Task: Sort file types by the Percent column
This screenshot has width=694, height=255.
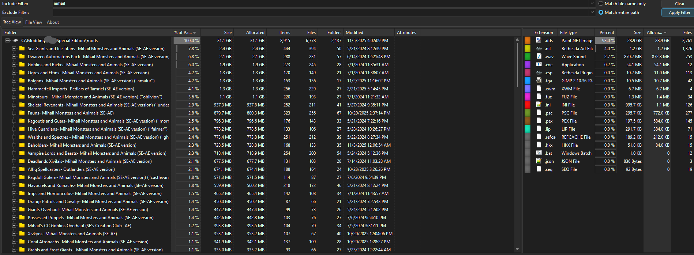Action: coord(605,33)
